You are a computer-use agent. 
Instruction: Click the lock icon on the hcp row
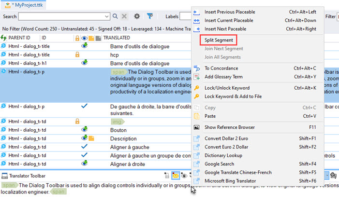[77, 55]
